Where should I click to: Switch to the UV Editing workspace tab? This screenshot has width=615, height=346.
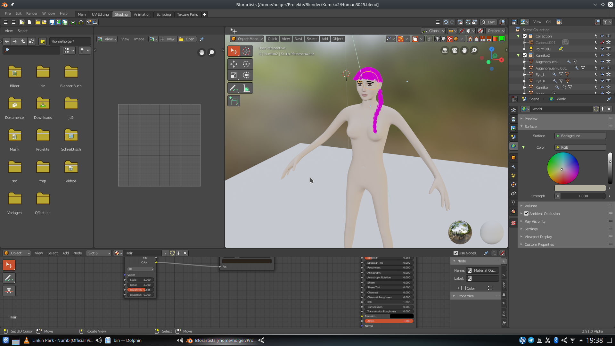click(100, 14)
